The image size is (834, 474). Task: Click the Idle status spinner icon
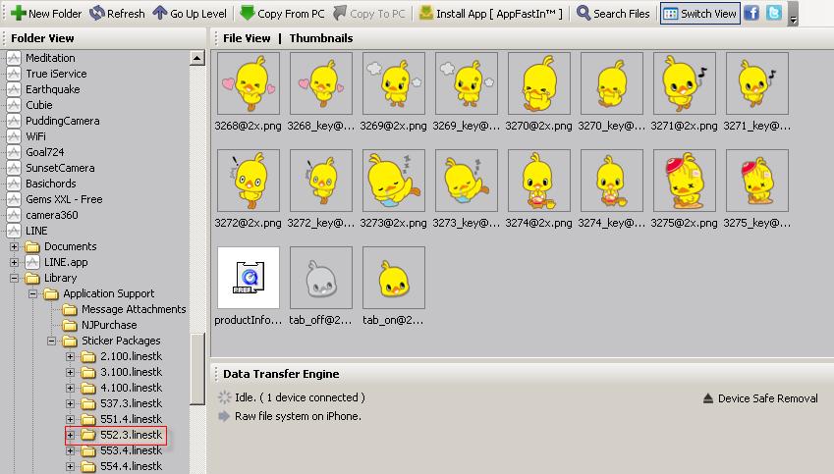tap(224, 397)
